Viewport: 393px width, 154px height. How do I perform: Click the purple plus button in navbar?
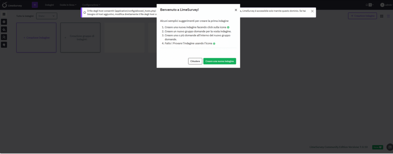(x=35, y=5)
